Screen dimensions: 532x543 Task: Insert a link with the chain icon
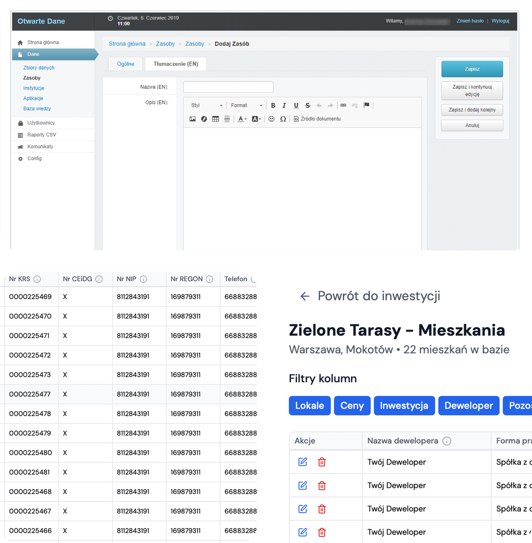(x=343, y=106)
